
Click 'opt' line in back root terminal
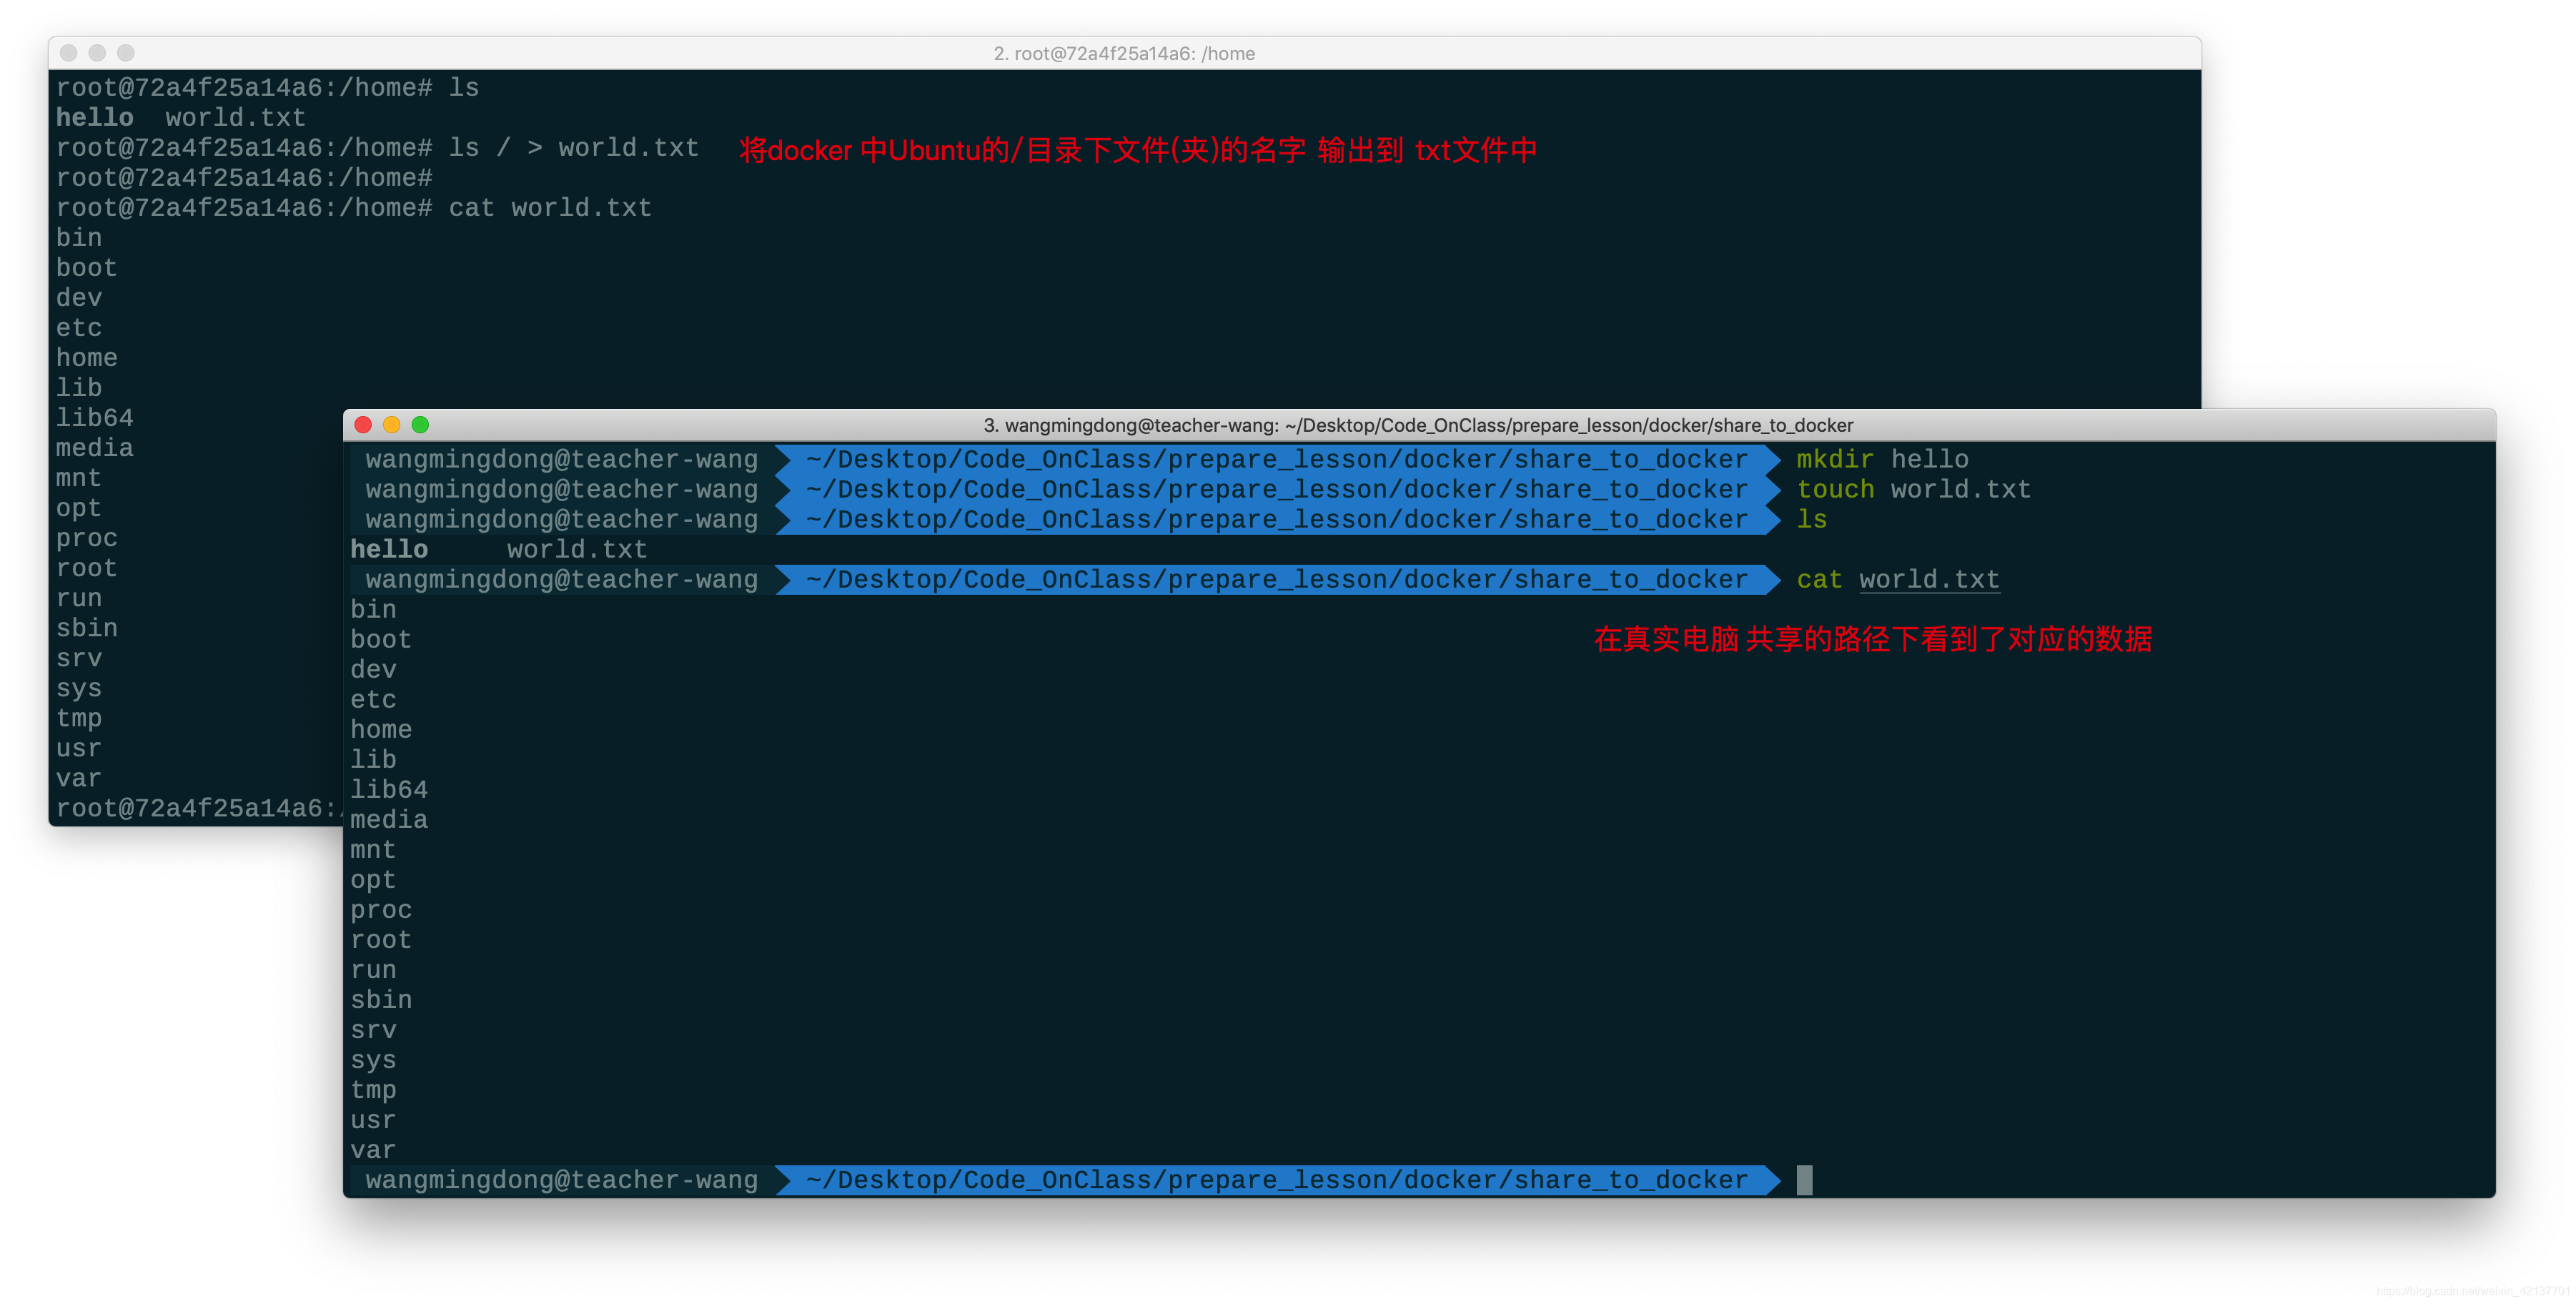pos(79,508)
